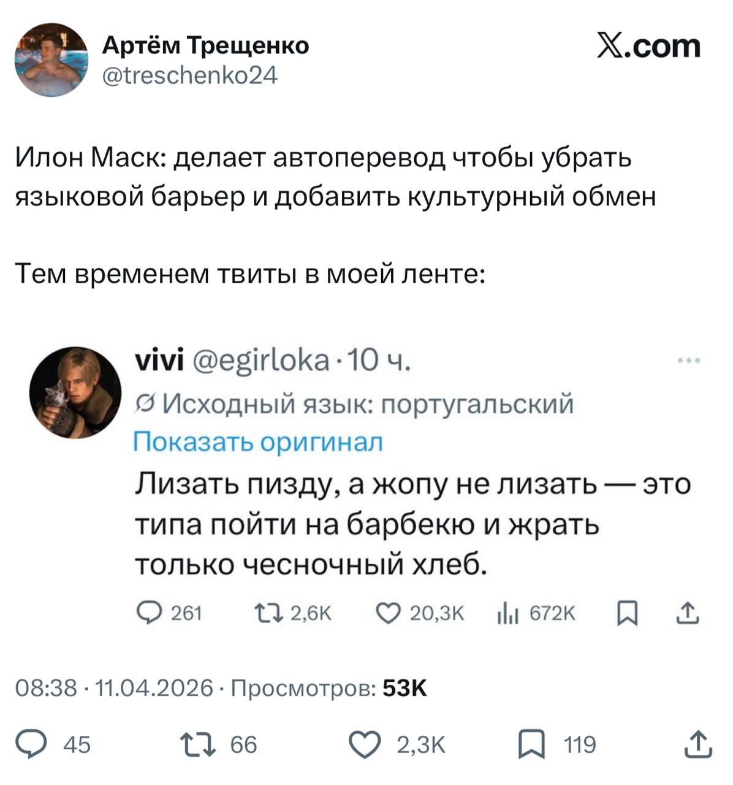Like the main tweet with 2,3K likes

(366, 744)
